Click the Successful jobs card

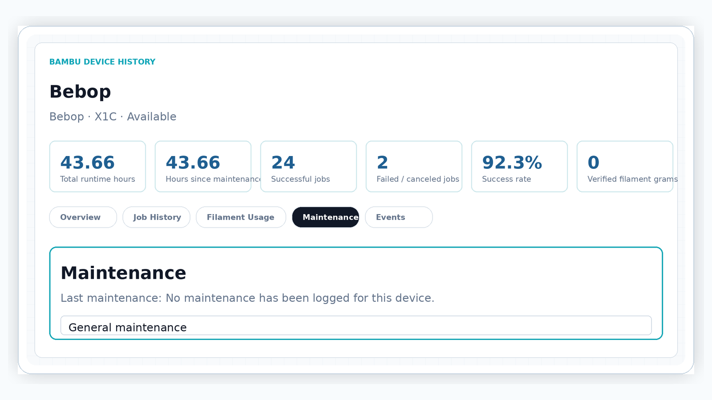pos(308,167)
